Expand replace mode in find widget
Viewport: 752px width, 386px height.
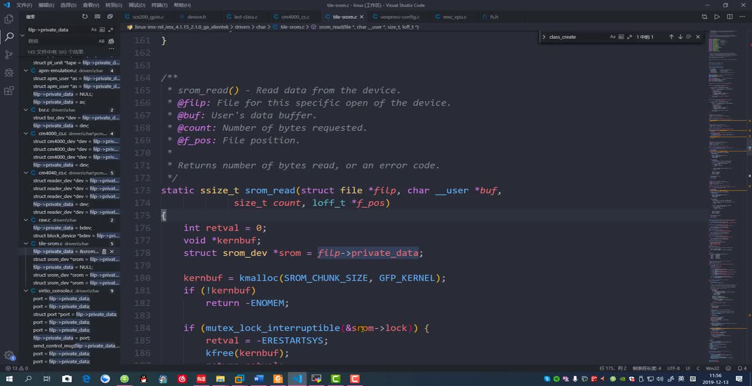point(544,37)
